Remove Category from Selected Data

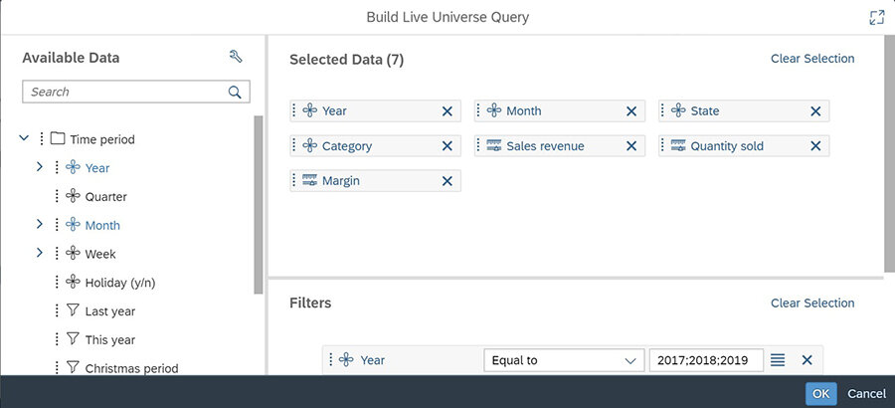pos(447,146)
